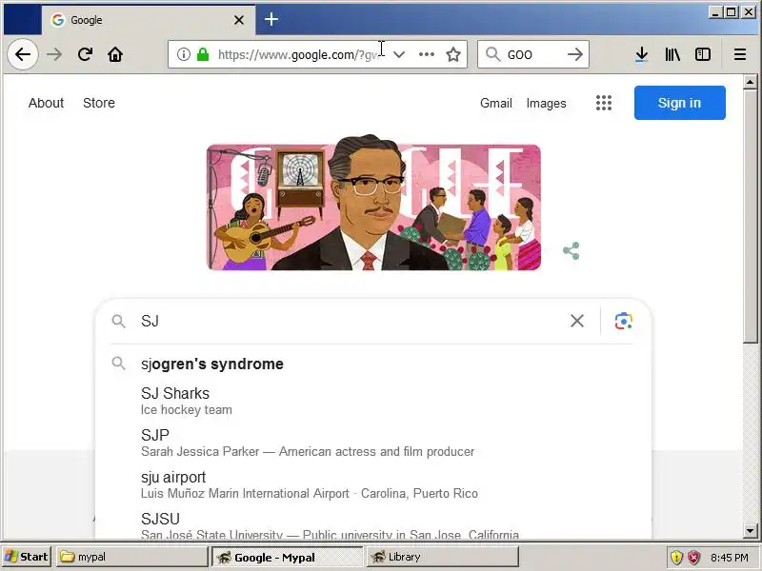
Task: Pick the SJ Sharks suggestion
Action: pos(373,401)
